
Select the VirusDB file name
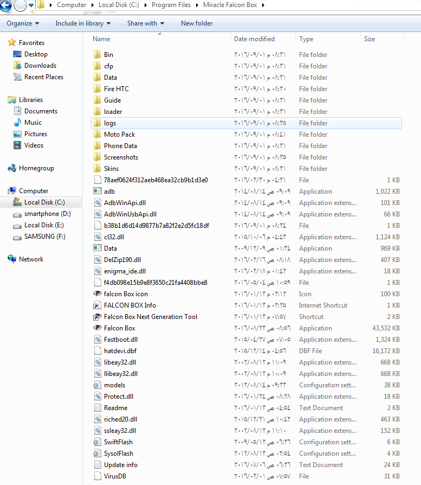[115, 476]
